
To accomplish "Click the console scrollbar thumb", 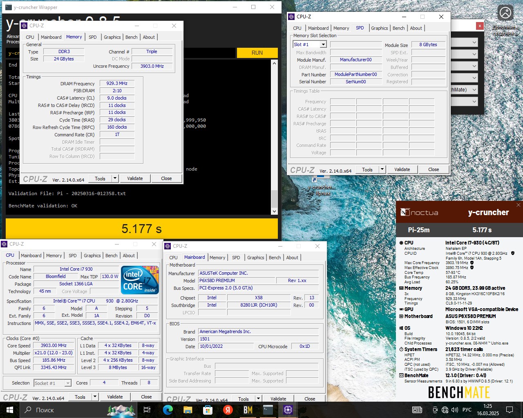I will pyautogui.click(x=274, y=199).
